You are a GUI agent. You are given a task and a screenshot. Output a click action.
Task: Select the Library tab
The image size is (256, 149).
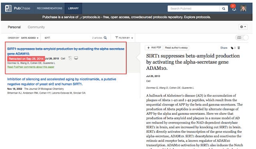(73, 8)
